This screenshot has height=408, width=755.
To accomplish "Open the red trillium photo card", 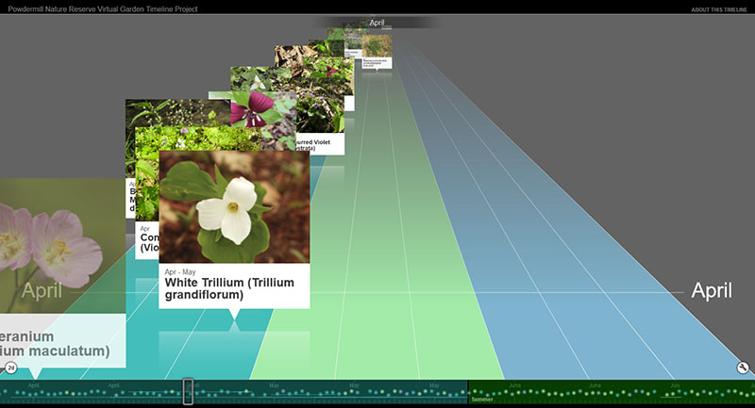I will click(263, 121).
